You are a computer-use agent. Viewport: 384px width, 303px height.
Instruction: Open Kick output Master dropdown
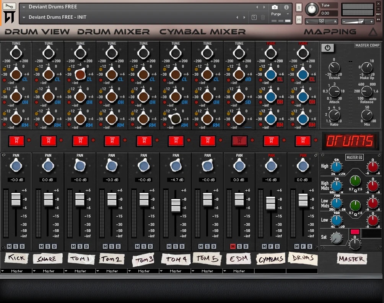click(16, 271)
